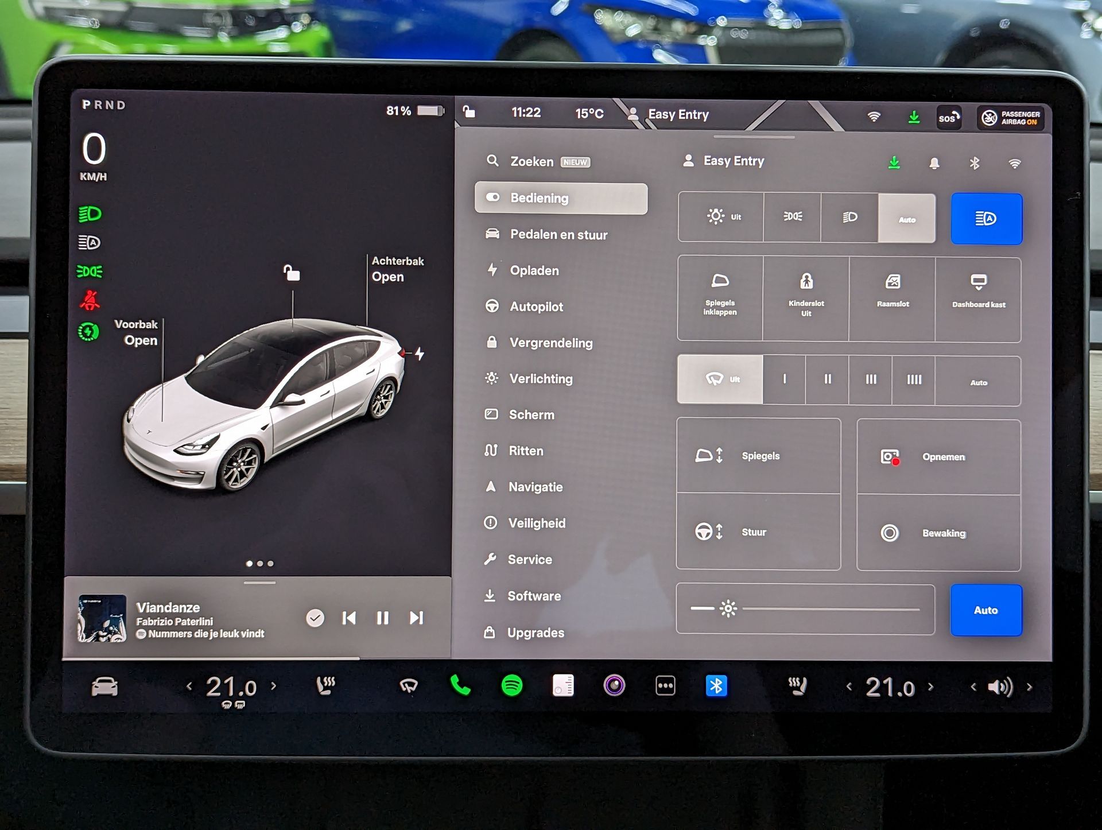Launch Spotify from the bottom bar
1102x830 pixels.
(x=512, y=685)
